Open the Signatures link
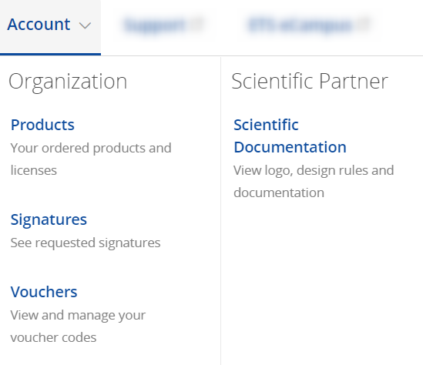Image resolution: width=423 pixels, height=365 pixels. [49, 219]
